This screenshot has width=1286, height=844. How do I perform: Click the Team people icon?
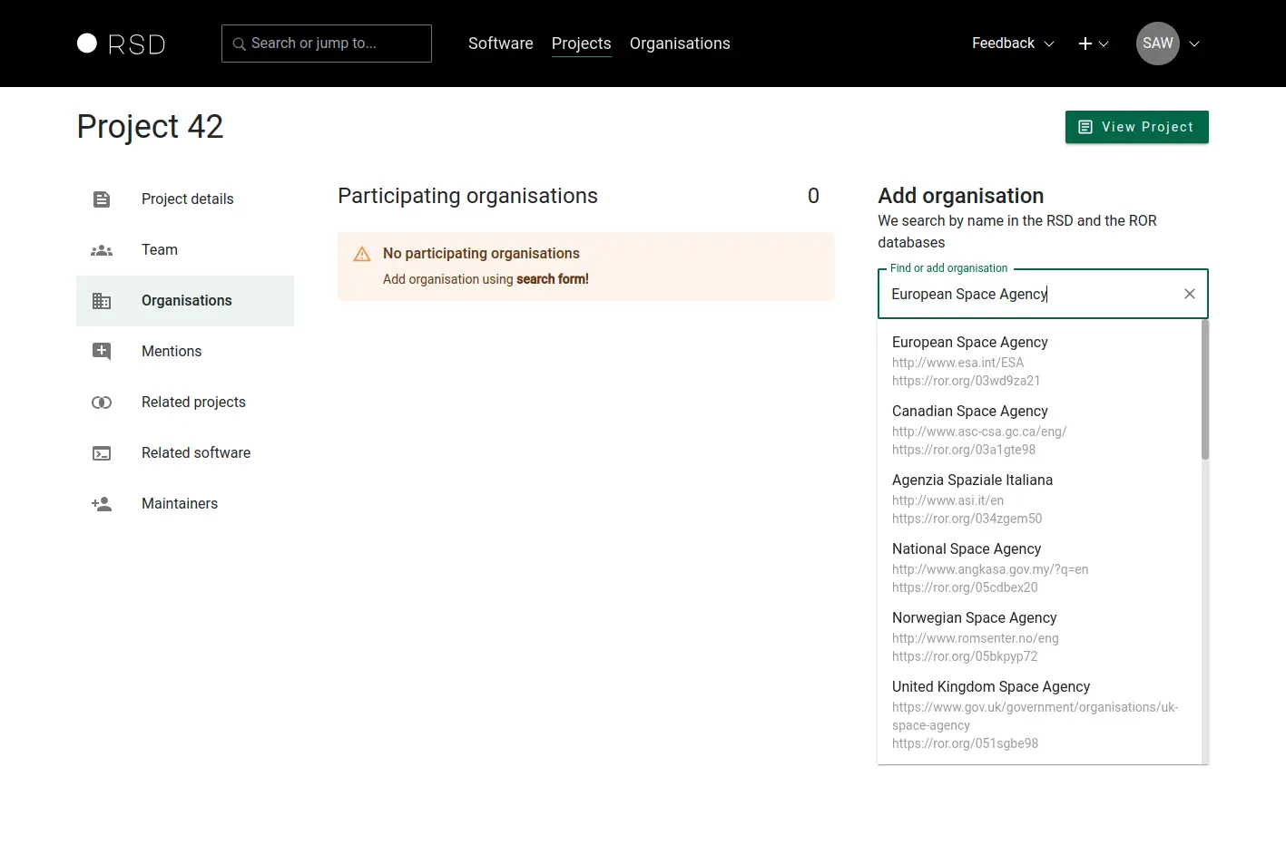(102, 250)
